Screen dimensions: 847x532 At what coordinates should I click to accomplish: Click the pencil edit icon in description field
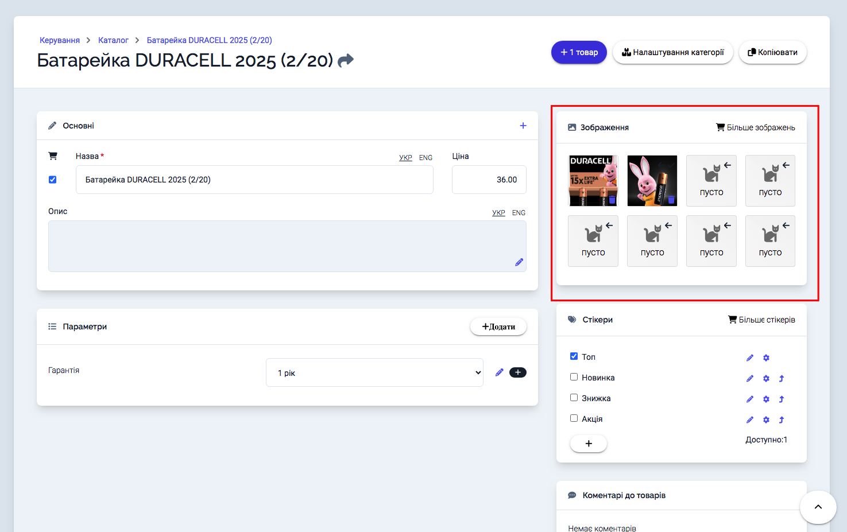coord(519,262)
